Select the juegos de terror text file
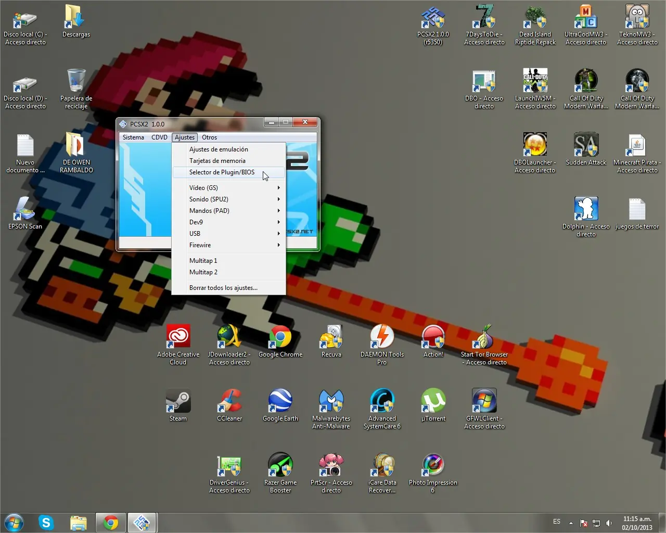Screen dimensions: 666x533 (637, 214)
